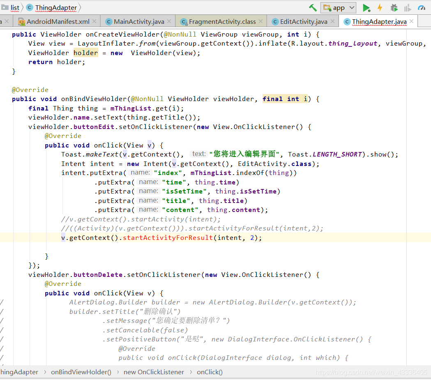
Task: Click new OnClickListener in bottom breadcrumb
Action: click(x=154, y=372)
